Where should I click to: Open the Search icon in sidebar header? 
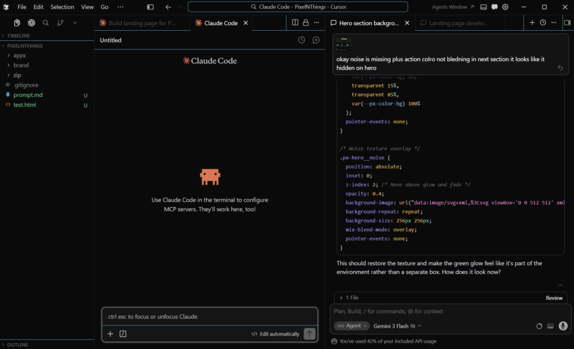click(x=46, y=22)
